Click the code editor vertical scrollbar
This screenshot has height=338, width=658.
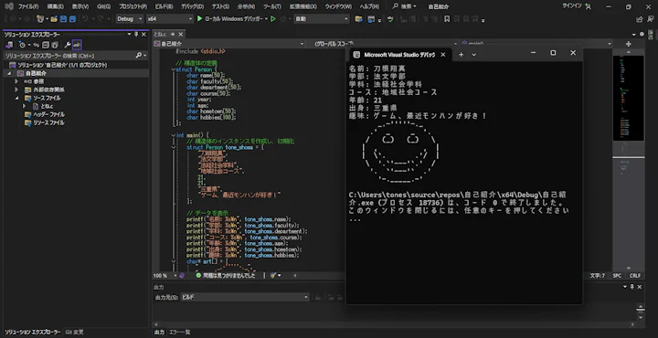(x=628, y=159)
